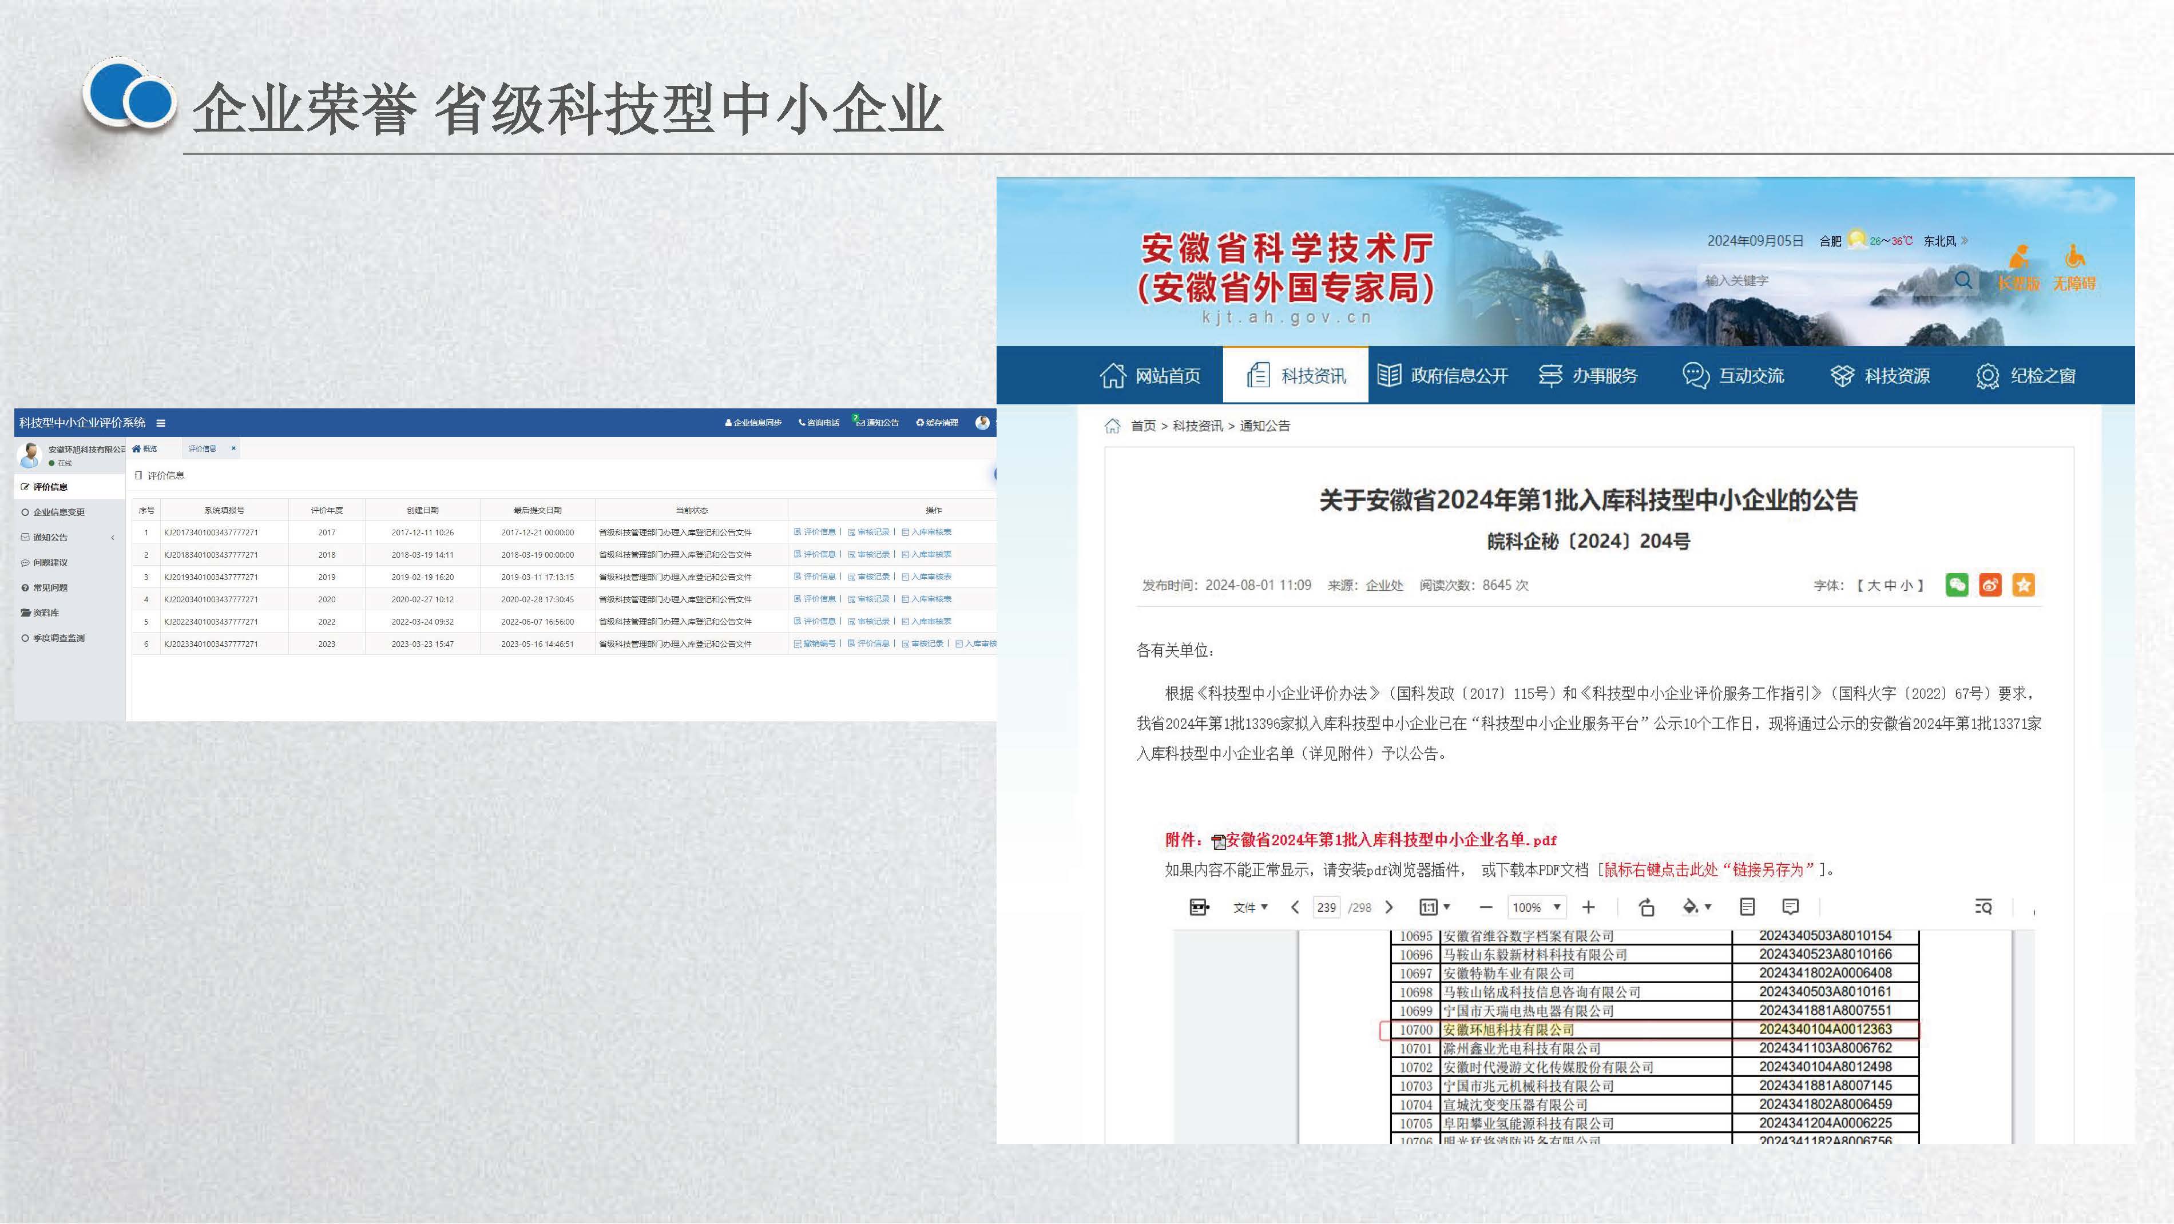Switch to 长辈版 elder mode icon
The width and height of the screenshot is (2174, 1224).
(2019, 268)
